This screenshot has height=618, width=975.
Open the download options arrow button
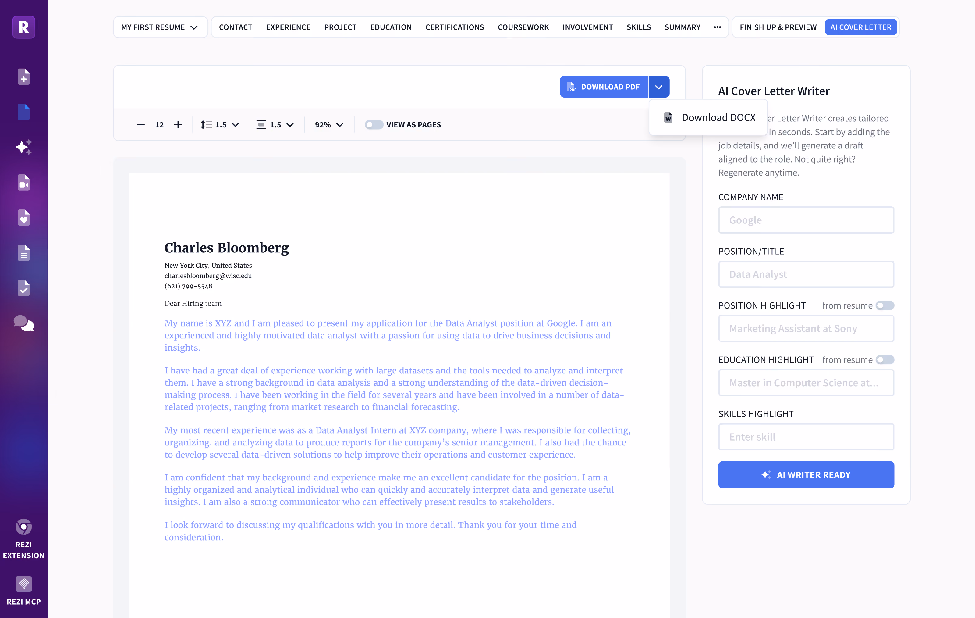659,87
